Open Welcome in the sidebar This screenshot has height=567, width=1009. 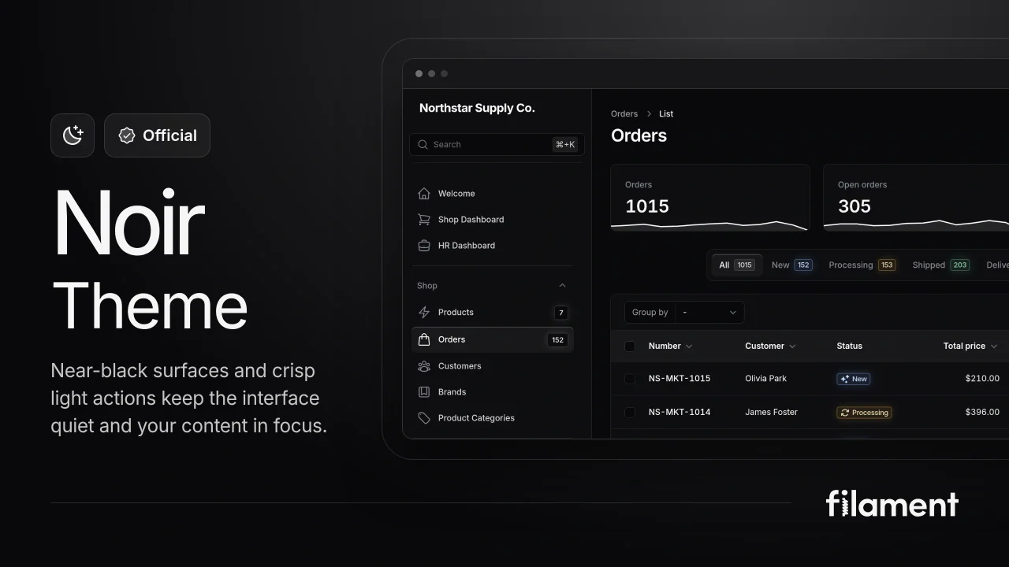click(x=492, y=194)
